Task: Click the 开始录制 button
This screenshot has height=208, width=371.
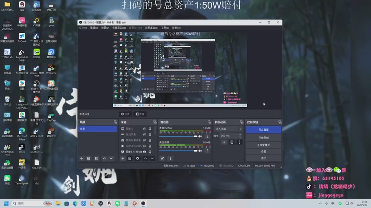Action: click(x=263, y=137)
